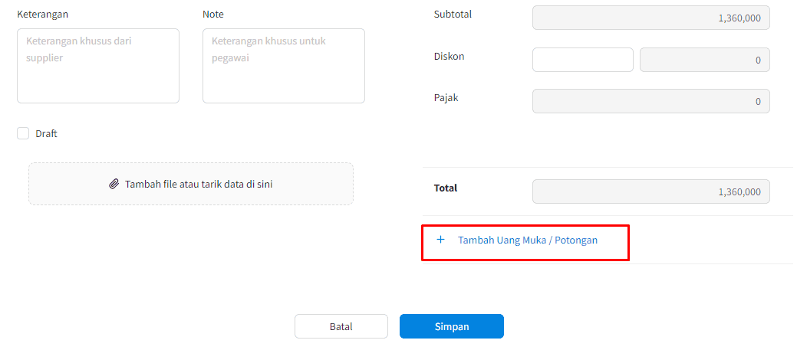Image resolution: width=797 pixels, height=350 pixels.
Task: Save the form with Simpan button
Action: 451,326
